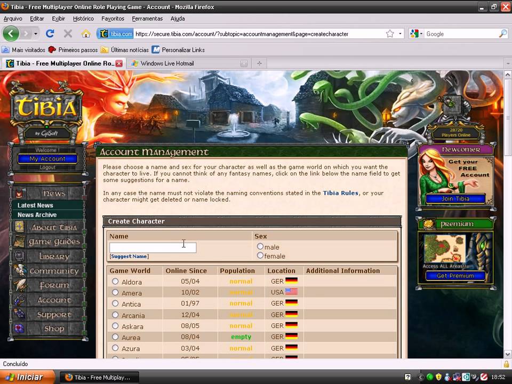Click the Personalizar Links bookmark
512x384 pixels.
178,50
